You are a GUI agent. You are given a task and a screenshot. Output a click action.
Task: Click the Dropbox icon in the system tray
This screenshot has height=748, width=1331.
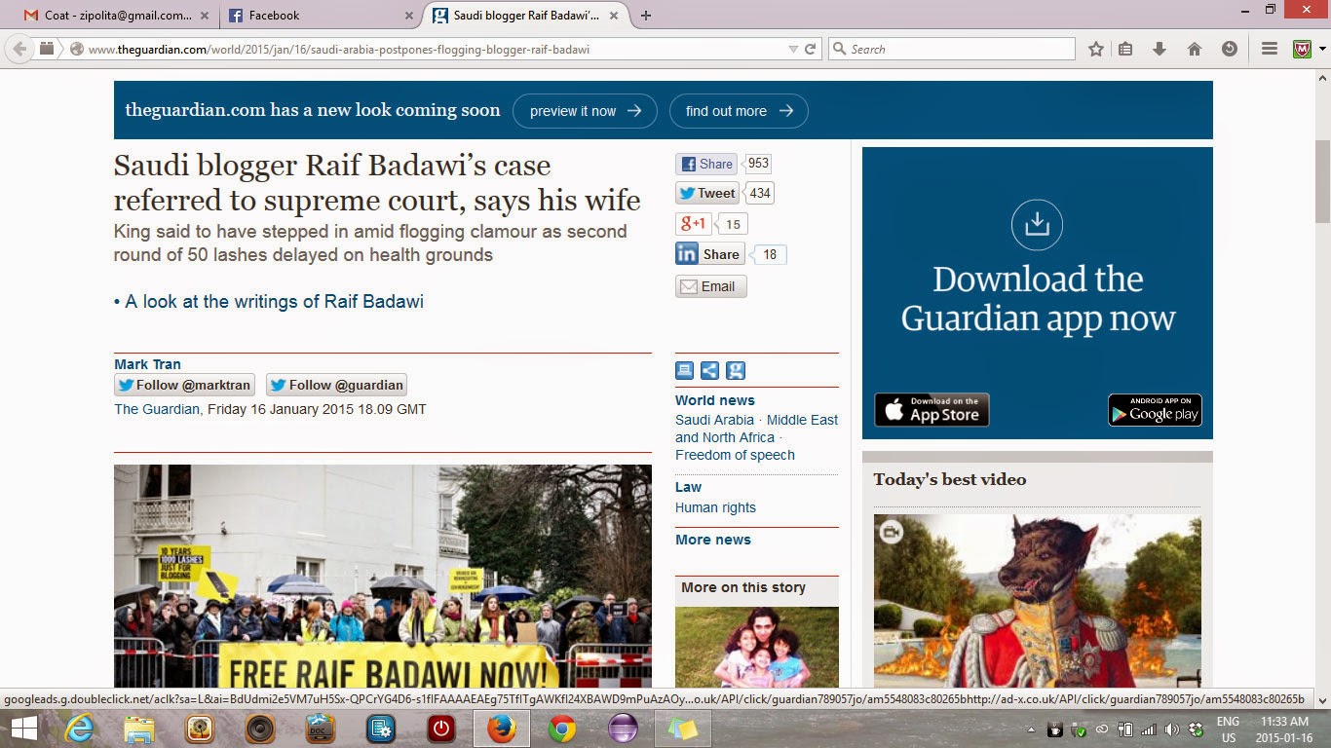coord(1196,729)
